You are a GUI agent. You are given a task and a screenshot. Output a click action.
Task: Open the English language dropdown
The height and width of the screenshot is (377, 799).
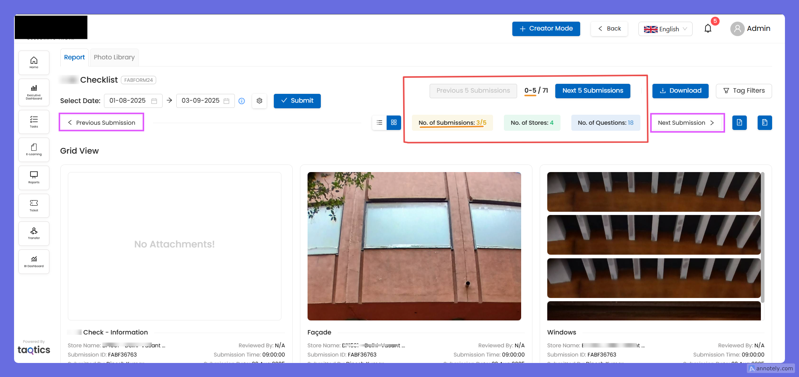(x=665, y=29)
